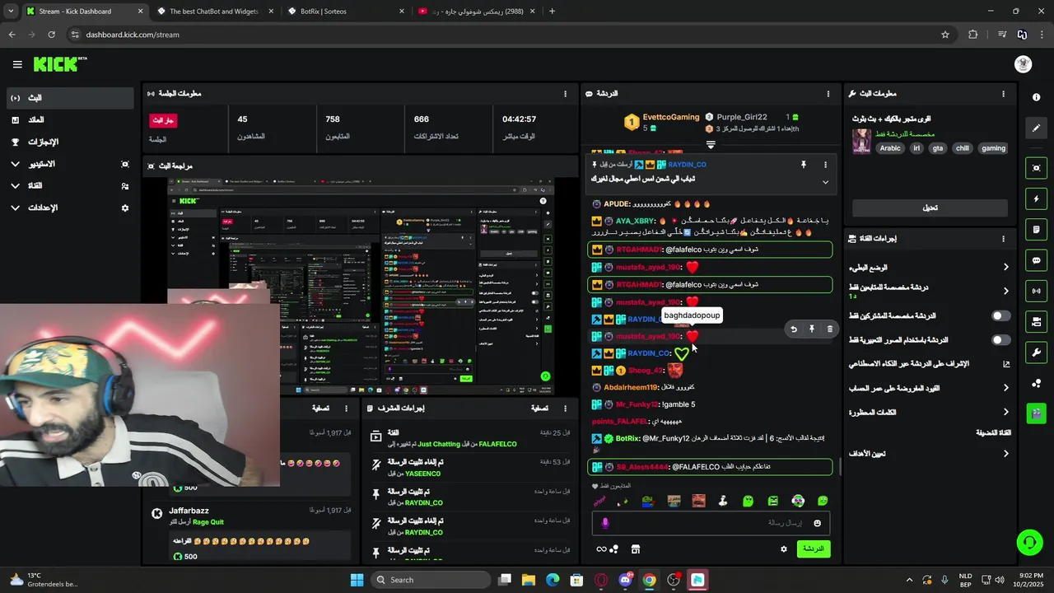Expand slow mode setting chevron

pos(1005,267)
